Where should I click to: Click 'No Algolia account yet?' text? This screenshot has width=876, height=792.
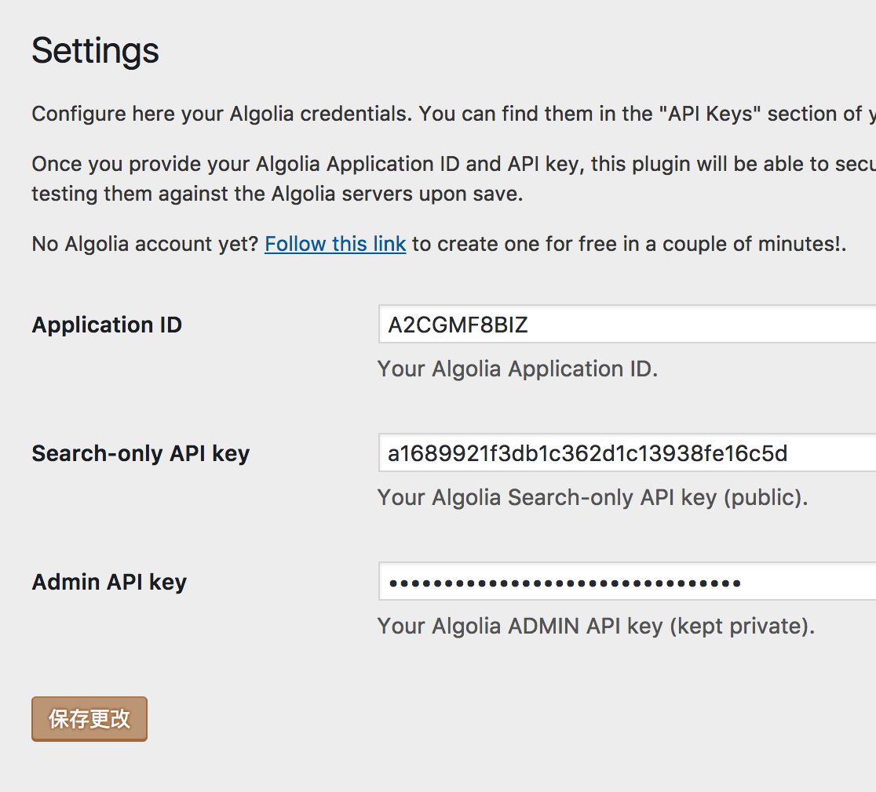(x=144, y=244)
